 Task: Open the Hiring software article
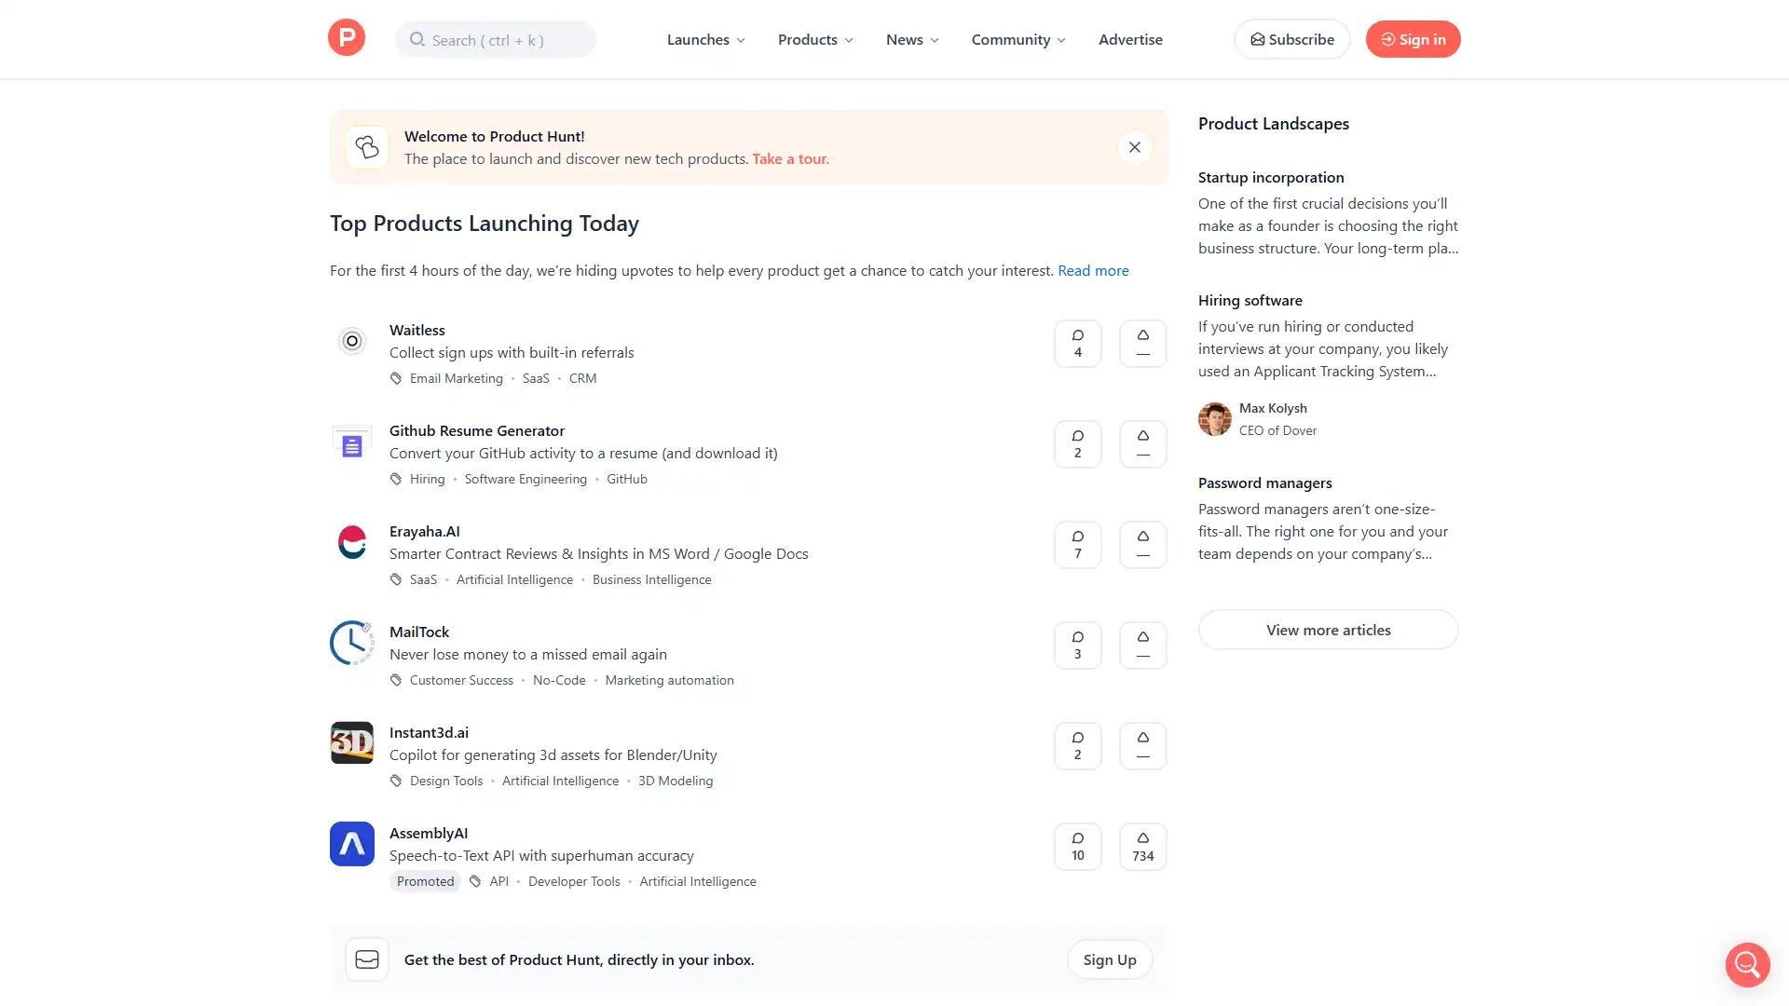pos(1250,300)
